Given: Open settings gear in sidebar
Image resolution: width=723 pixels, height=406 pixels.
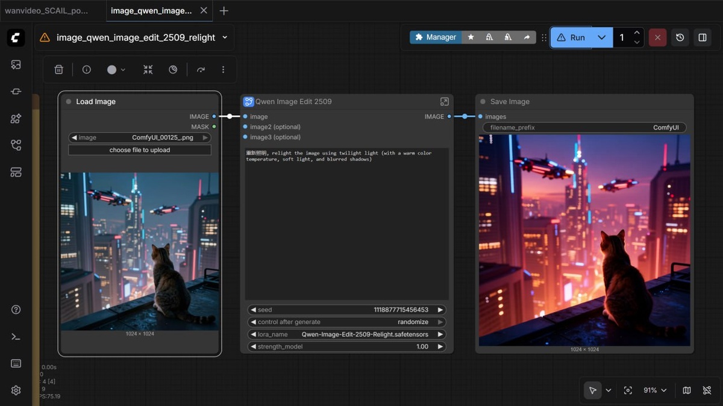Looking at the screenshot, I should 16,390.
